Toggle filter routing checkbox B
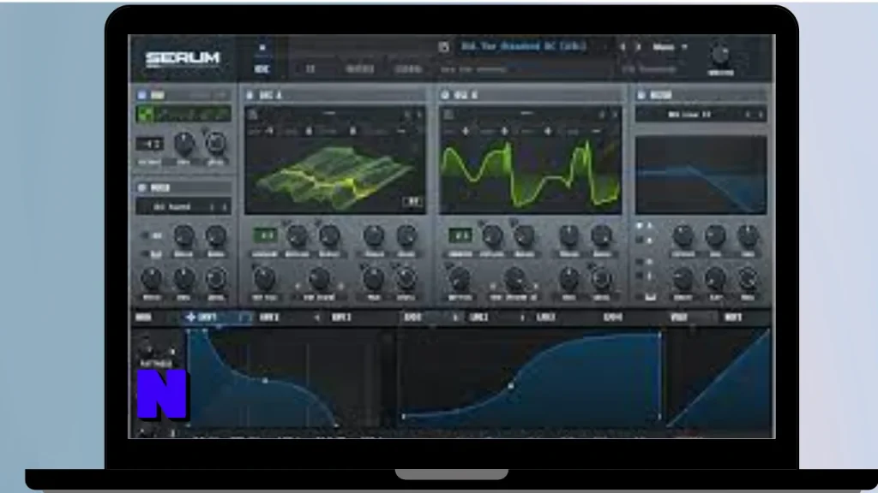878x493 pixels. (x=640, y=240)
